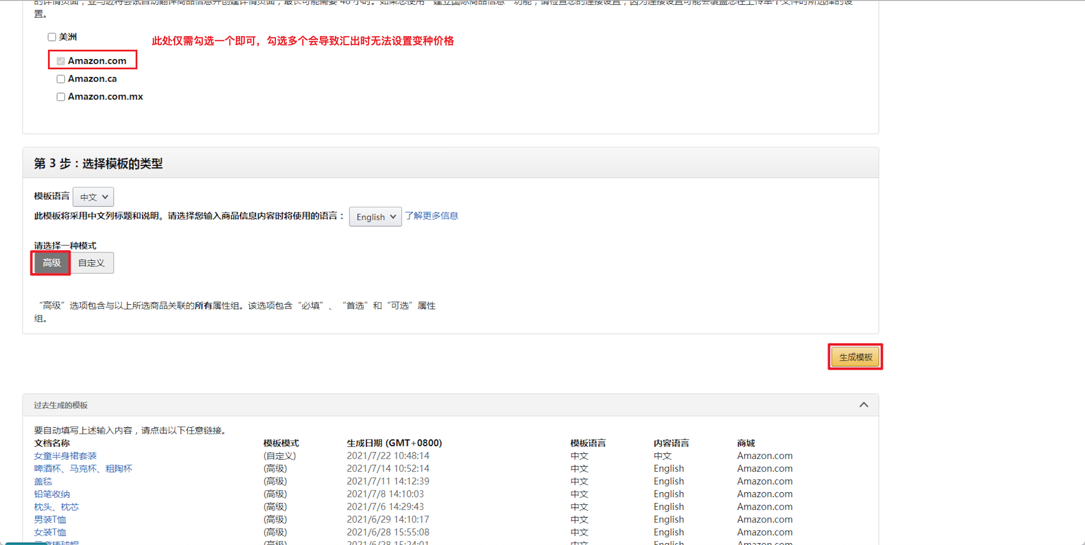Open the English content language dropdown
This screenshot has height=545, width=1085.
[x=375, y=217]
